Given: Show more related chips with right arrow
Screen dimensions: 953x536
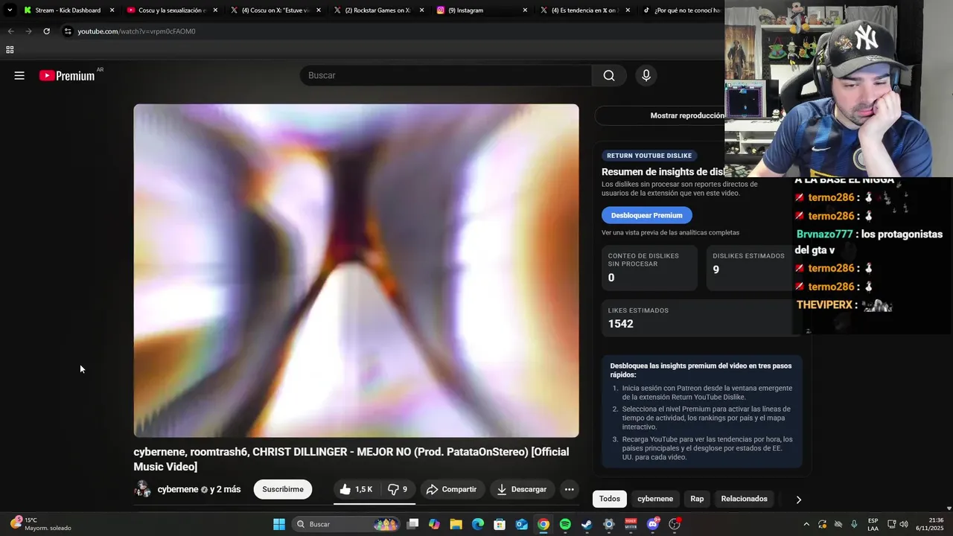Looking at the screenshot, I should tap(798, 500).
